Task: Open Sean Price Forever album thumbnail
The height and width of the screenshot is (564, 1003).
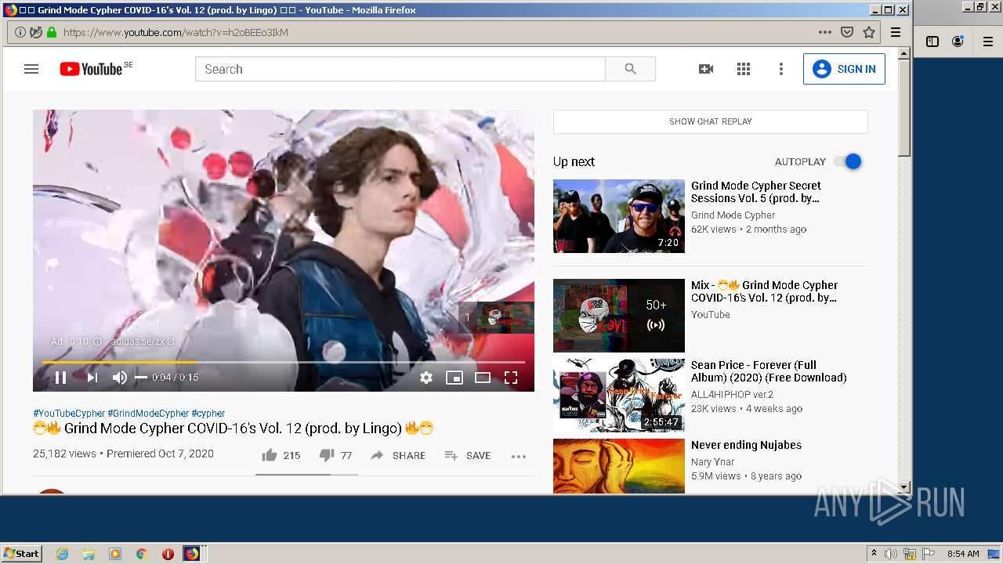Action: point(619,396)
